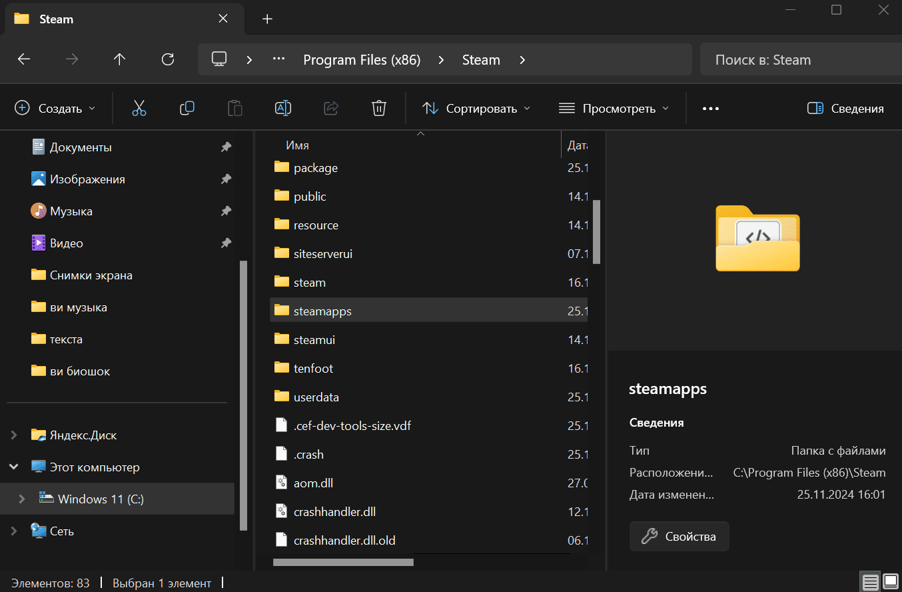Image resolution: width=902 pixels, height=592 pixels.
Task: Click the aom.dll file icon
Action: 282,483
